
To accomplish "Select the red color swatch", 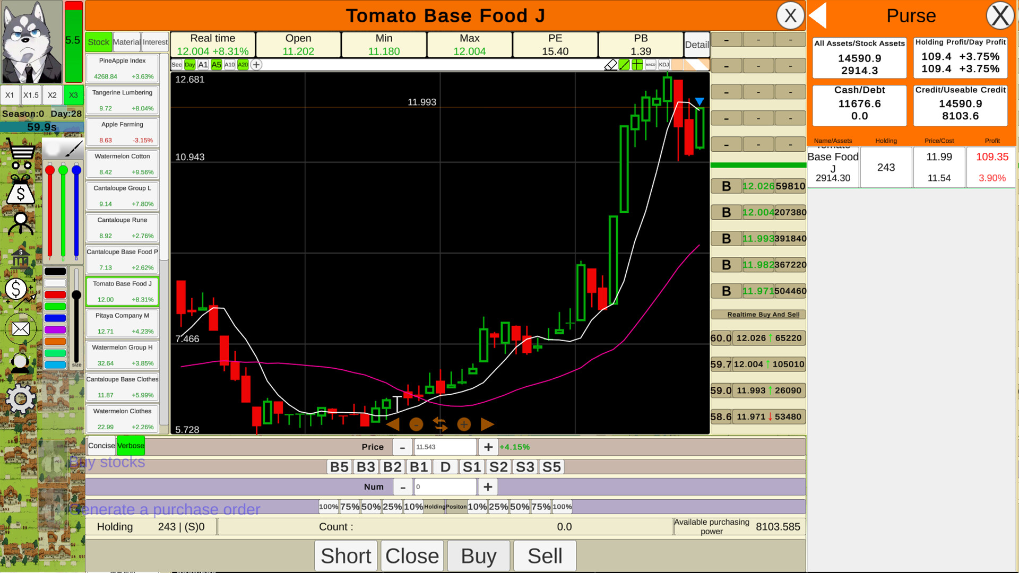I will (55, 294).
